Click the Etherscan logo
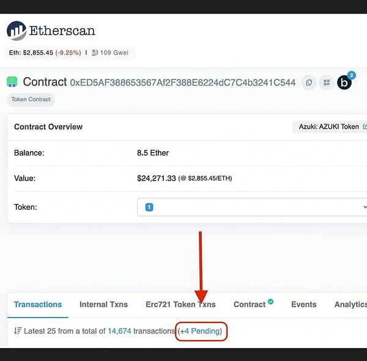 tap(51, 31)
